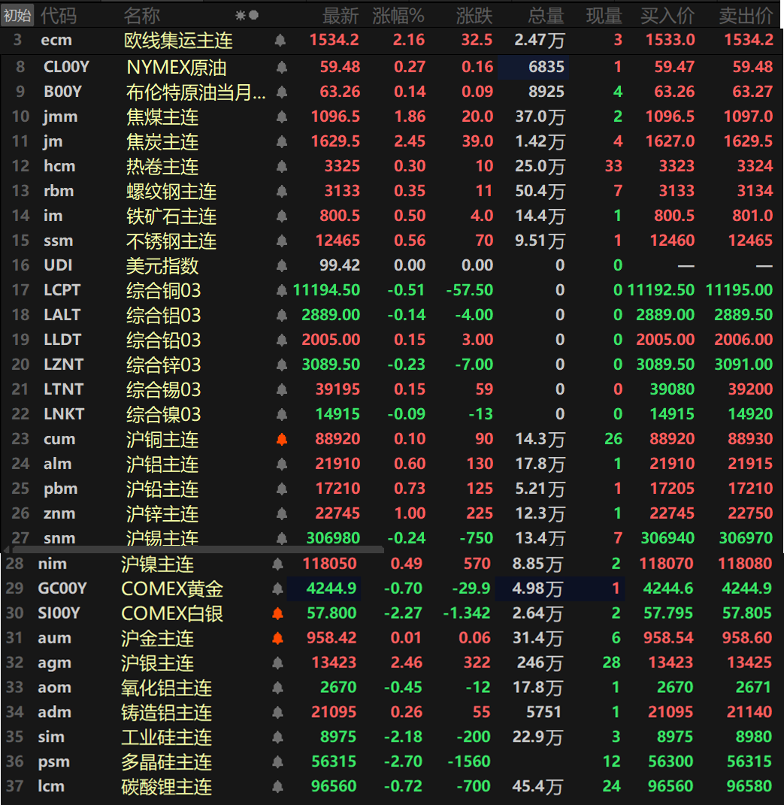Sort by the 最新 column header

click(341, 15)
